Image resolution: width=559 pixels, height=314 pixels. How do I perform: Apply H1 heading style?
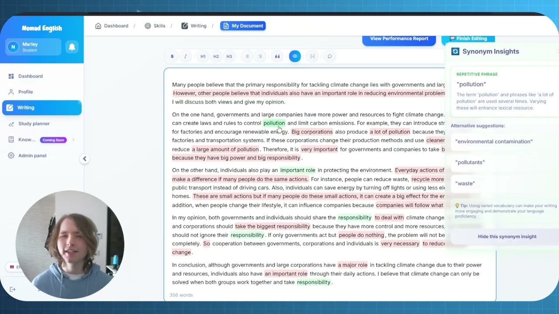[x=203, y=56]
